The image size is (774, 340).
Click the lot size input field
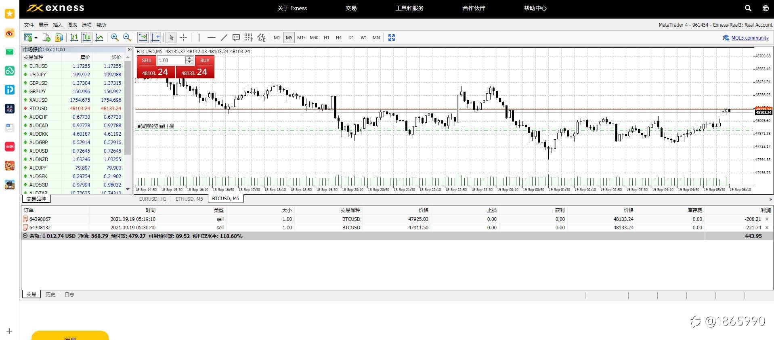tap(171, 61)
